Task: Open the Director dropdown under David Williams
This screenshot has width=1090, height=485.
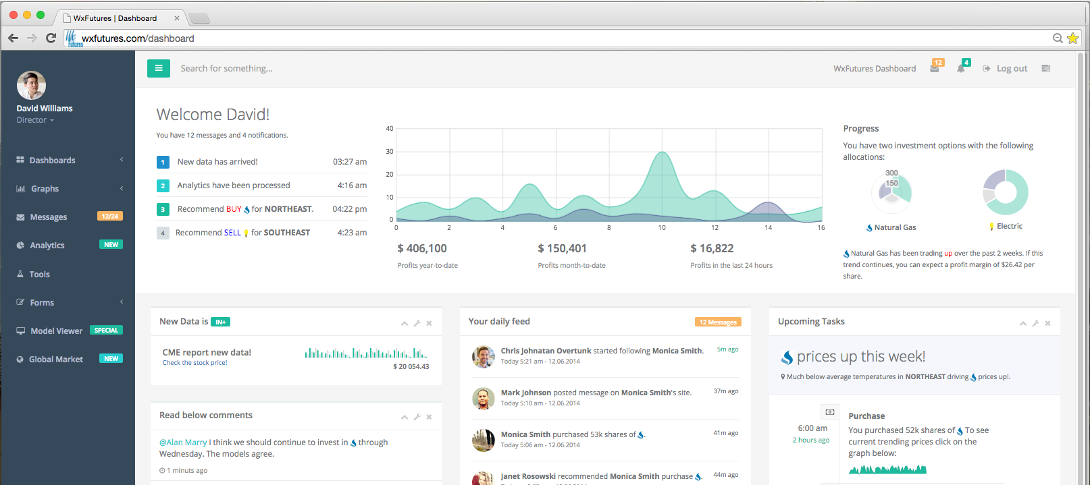Action: [35, 120]
